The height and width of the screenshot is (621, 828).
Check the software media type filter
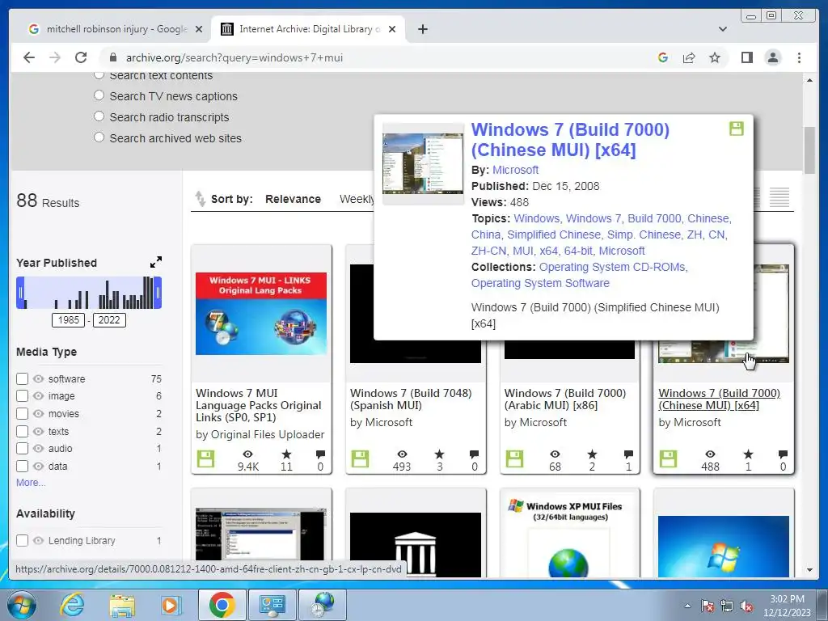[x=22, y=378]
